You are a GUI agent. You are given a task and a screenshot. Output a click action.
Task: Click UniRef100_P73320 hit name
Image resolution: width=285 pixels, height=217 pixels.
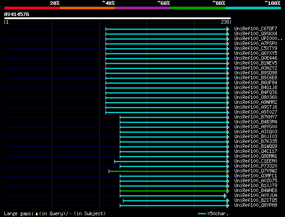click(256, 166)
